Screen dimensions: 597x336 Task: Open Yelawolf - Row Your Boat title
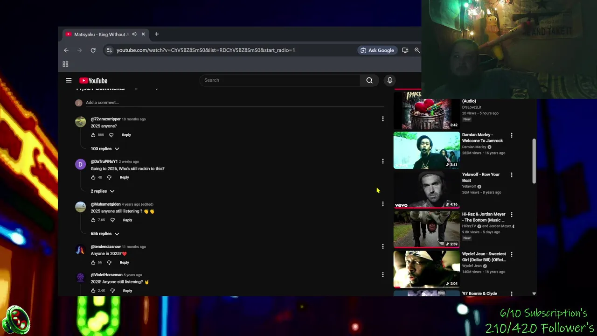[x=481, y=177]
